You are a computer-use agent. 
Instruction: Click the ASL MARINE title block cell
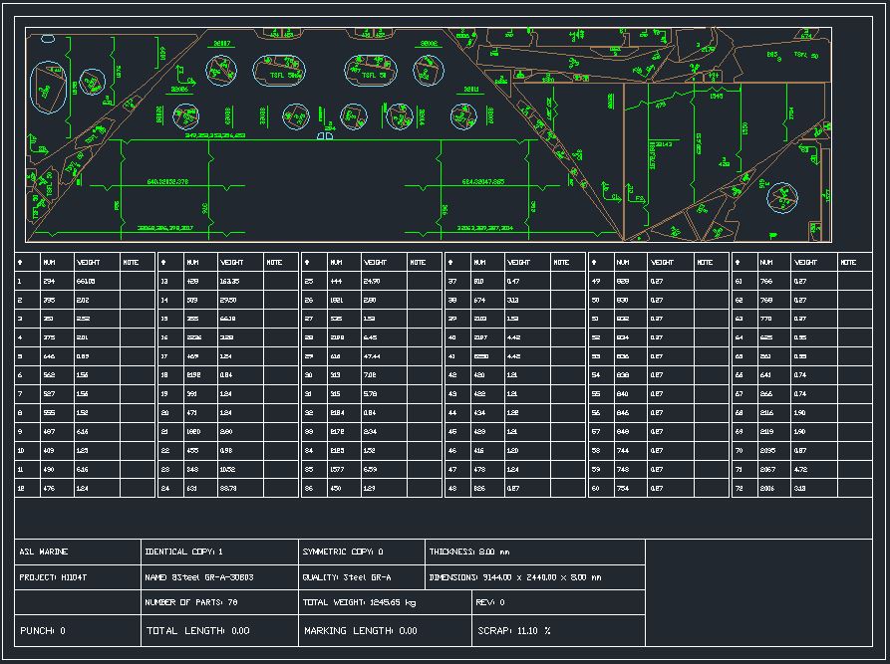pyautogui.click(x=45, y=552)
